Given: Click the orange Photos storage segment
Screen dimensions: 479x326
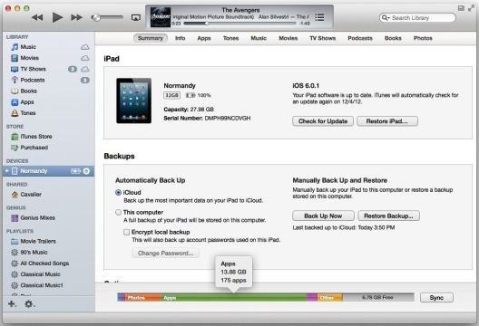Looking at the screenshot, I should pos(142,297).
